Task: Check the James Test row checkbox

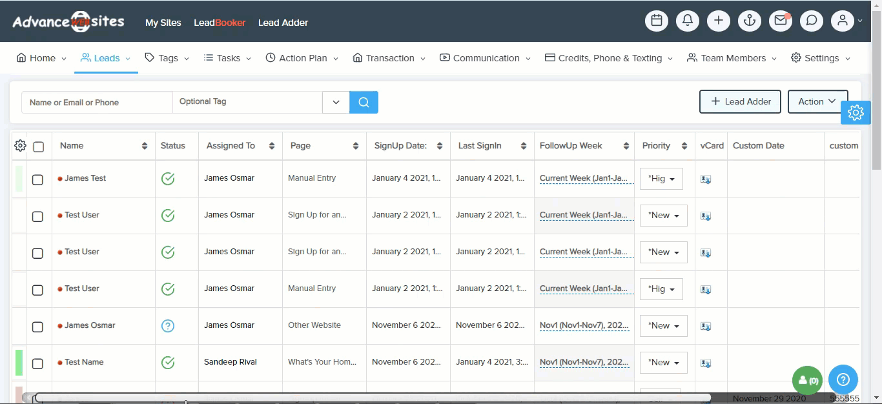Action: pyautogui.click(x=37, y=179)
